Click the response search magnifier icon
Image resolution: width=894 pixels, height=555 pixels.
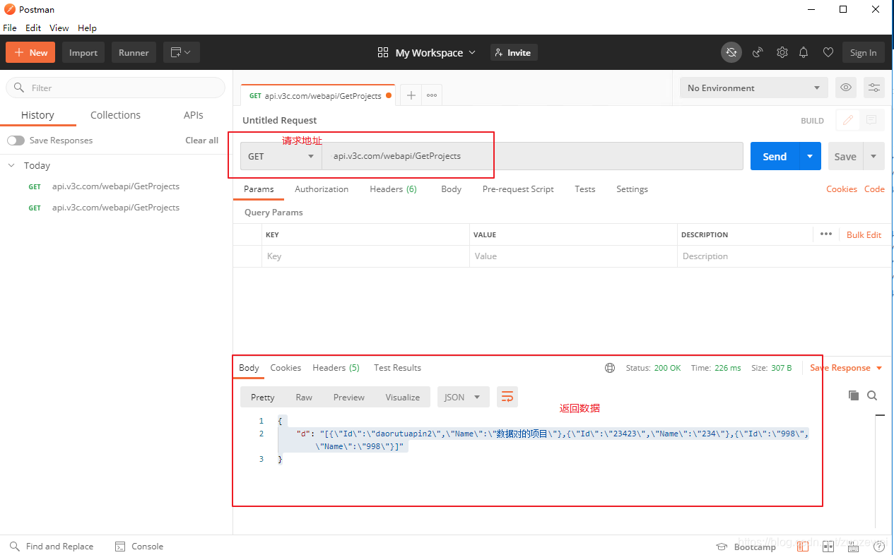point(872,395)
